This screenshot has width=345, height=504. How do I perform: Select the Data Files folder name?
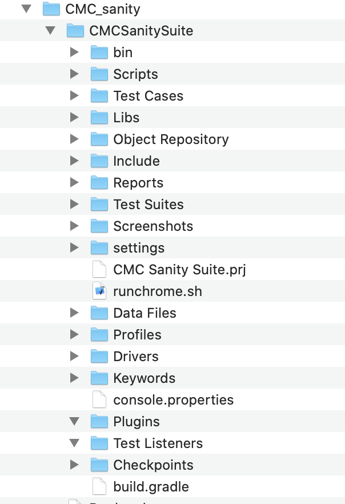click(145, 313)
